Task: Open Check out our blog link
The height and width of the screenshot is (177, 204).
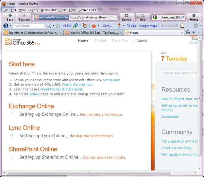Action: [177, 148]
